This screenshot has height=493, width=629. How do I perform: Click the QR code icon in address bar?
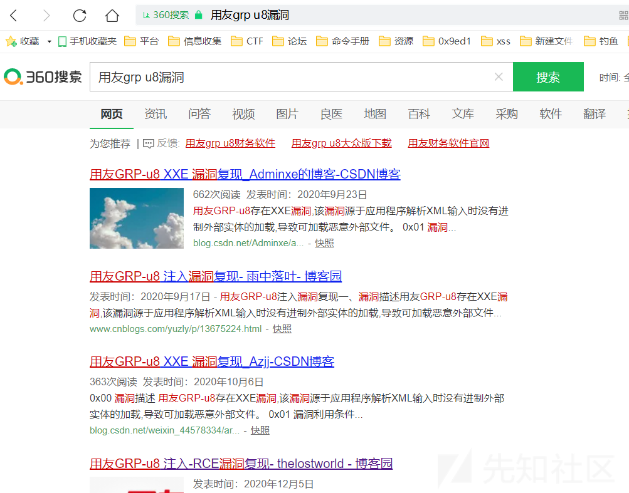[623, 16]
